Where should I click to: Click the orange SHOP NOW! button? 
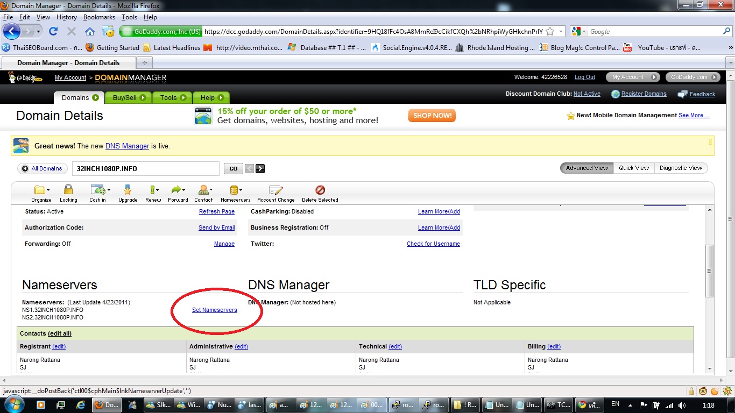[x=432, y=116]
